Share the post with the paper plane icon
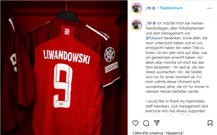This screenshot has height=135, width=217. coord(157,123)
